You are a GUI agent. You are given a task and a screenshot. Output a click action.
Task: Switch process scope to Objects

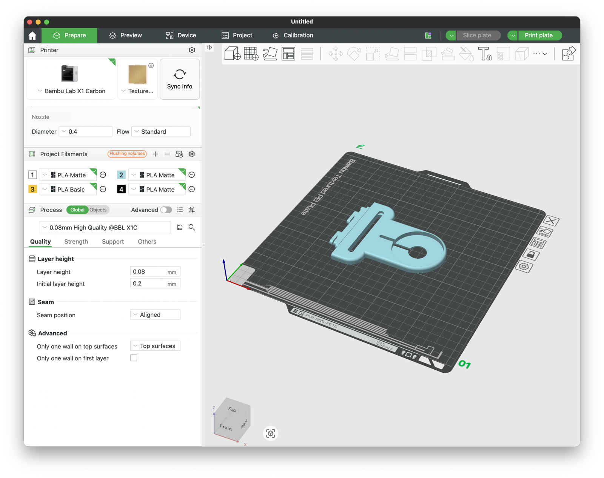(98, 210)
